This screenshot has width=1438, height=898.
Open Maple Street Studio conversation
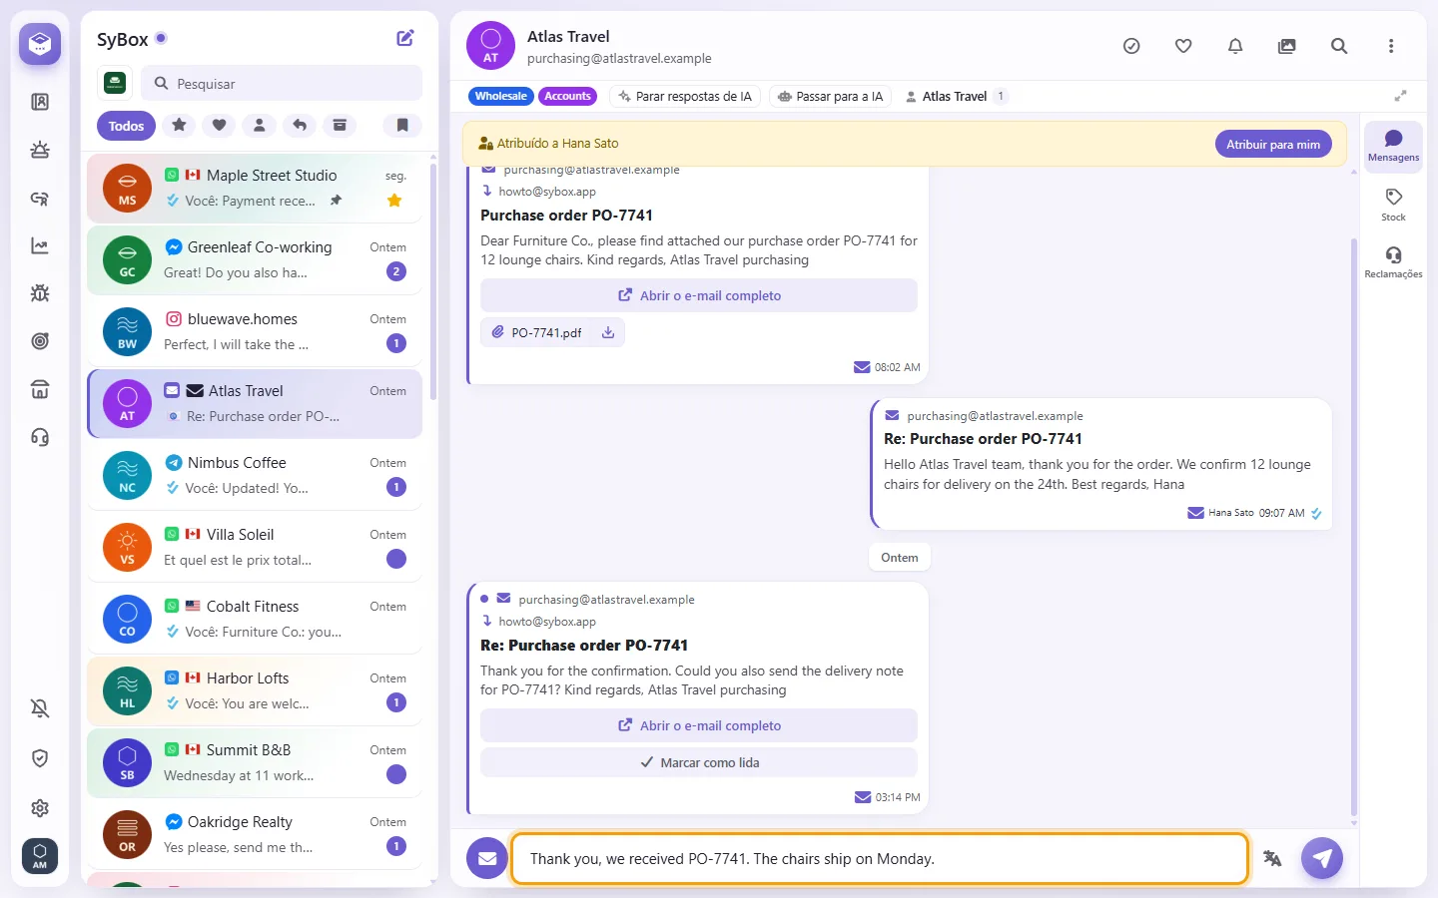(x=255, y=188)
